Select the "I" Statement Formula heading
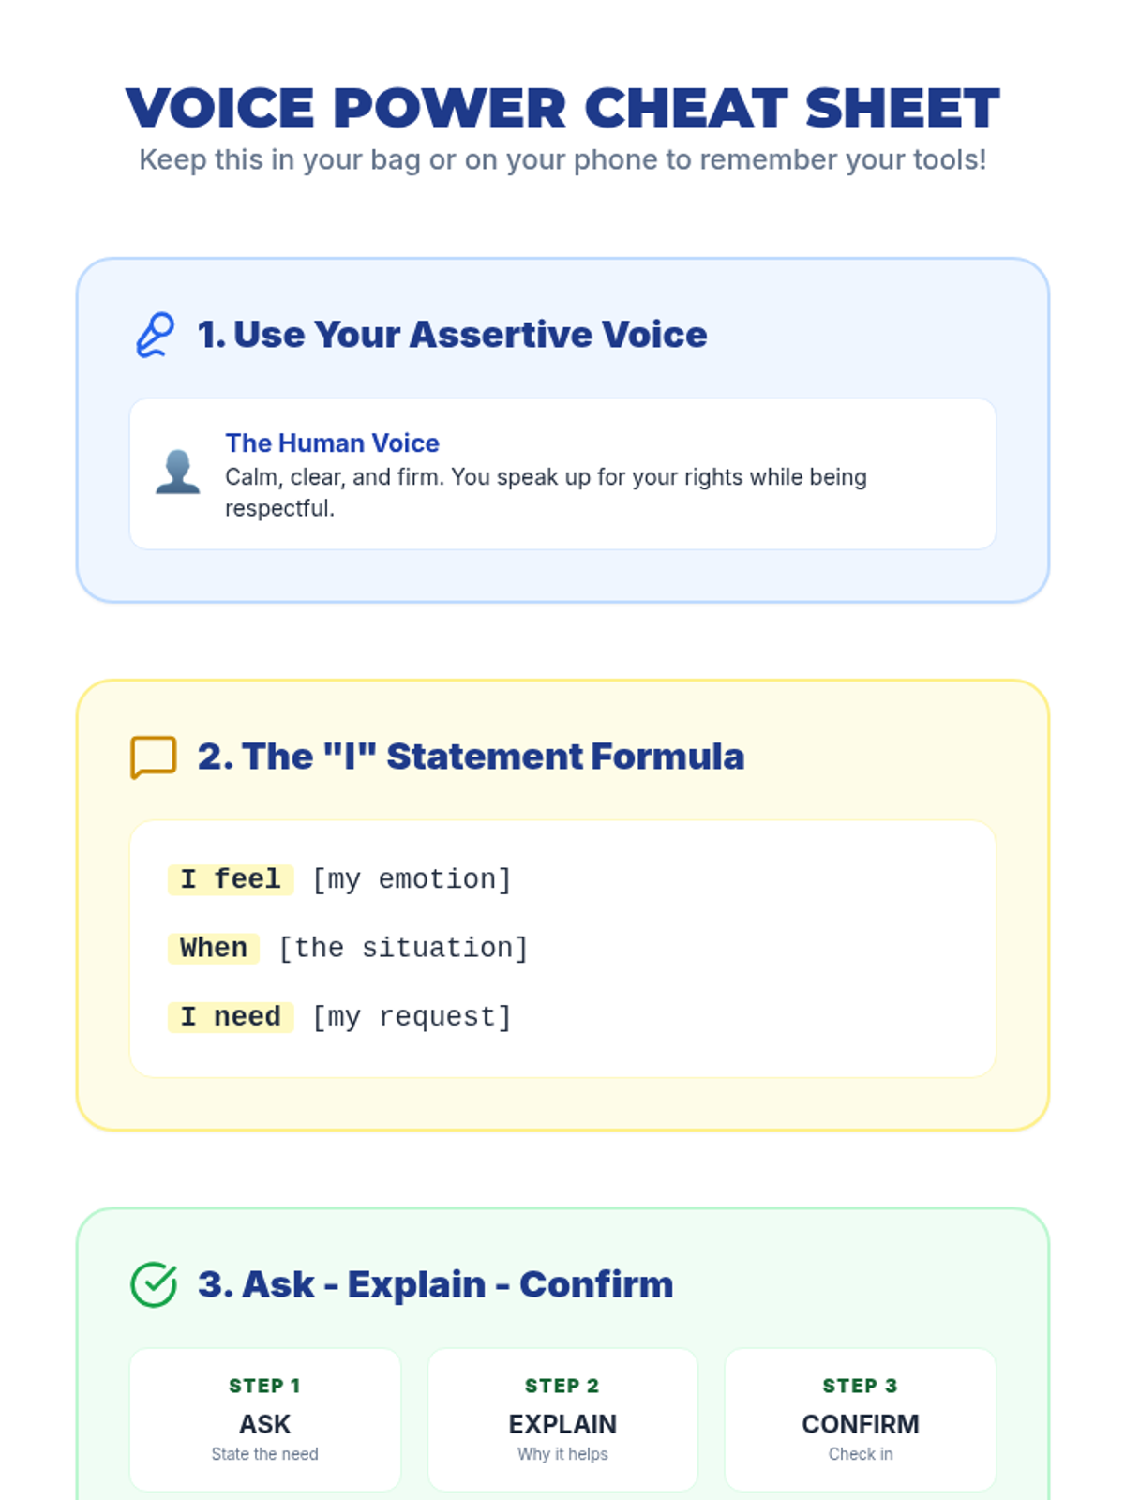Screen dimensions: 1125x1500 coord(471,757)
